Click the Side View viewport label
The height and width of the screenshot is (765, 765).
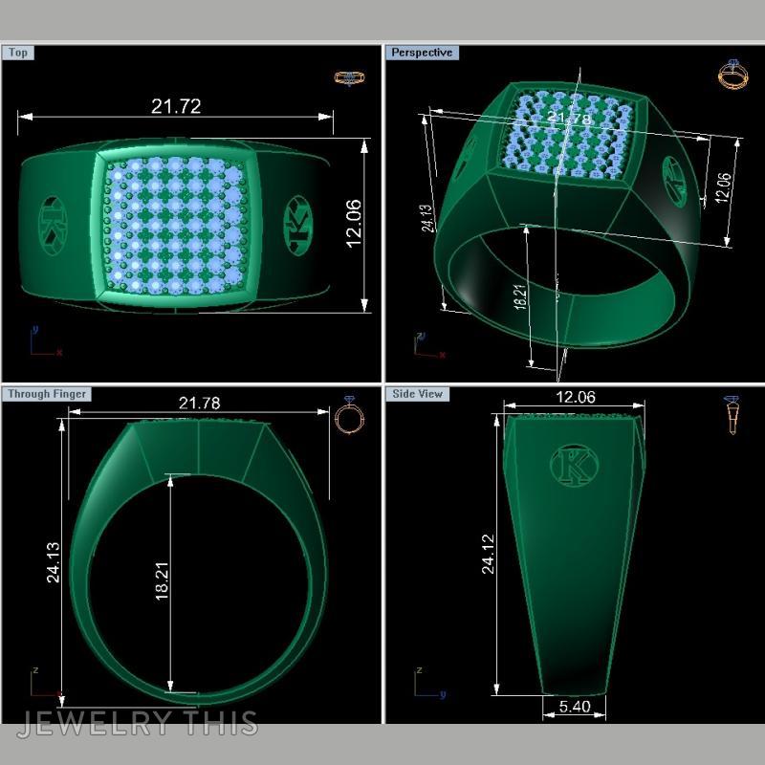[417, 393]
